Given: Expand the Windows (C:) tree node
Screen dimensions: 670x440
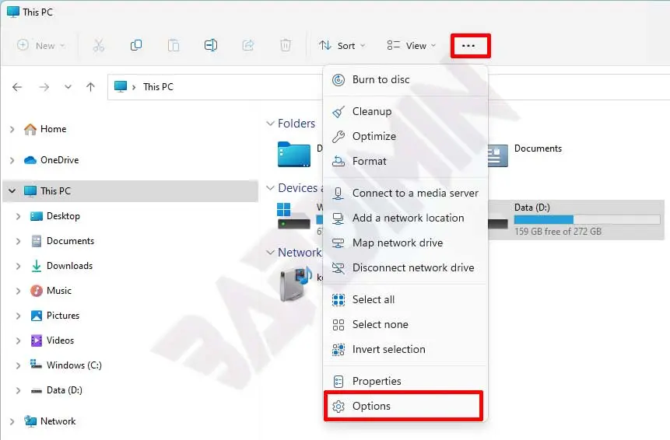Looking at the screenshot, I should point(18,365).
